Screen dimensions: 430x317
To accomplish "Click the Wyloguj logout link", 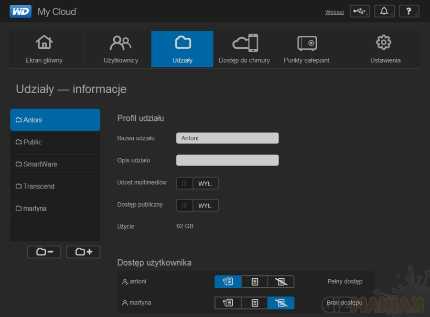I will pos(334,12).
